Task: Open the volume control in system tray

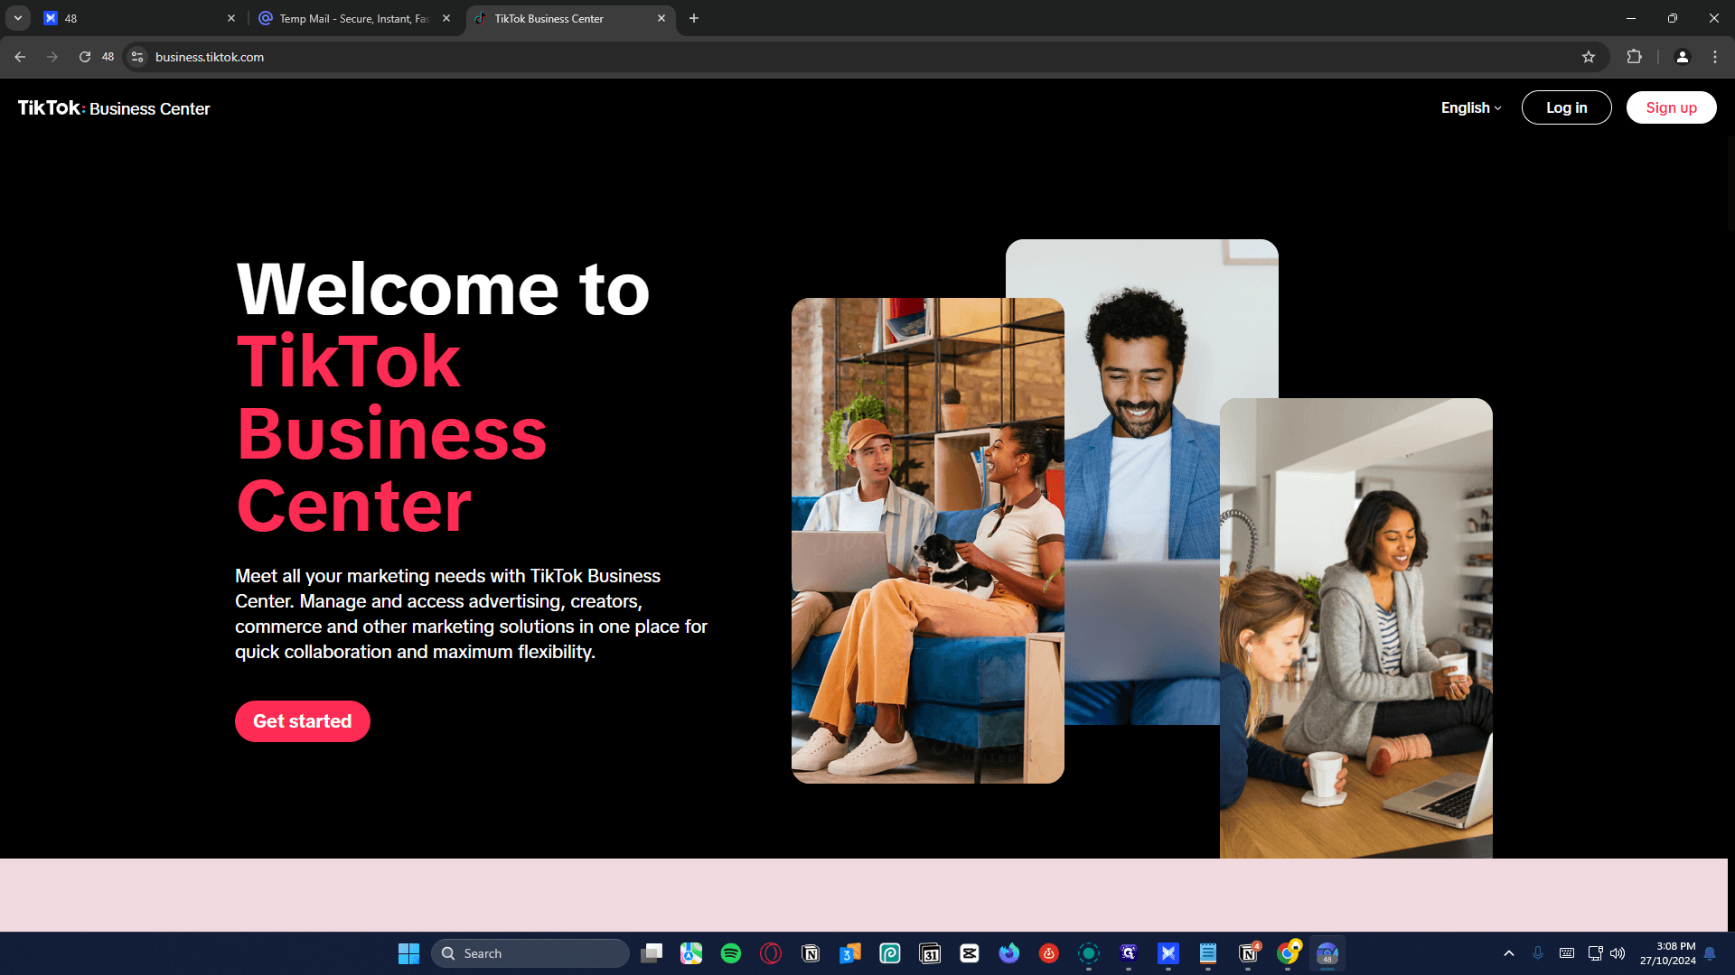Action: [x=1618, y=953]
